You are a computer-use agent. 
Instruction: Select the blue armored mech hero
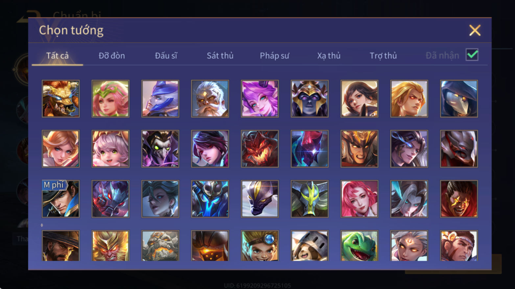210,199
